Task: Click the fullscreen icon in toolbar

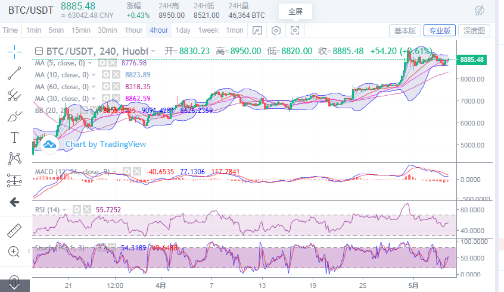Action: pos(295,30)
